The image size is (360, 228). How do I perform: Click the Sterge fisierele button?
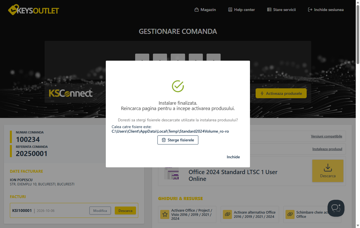[x=178, y=140]
